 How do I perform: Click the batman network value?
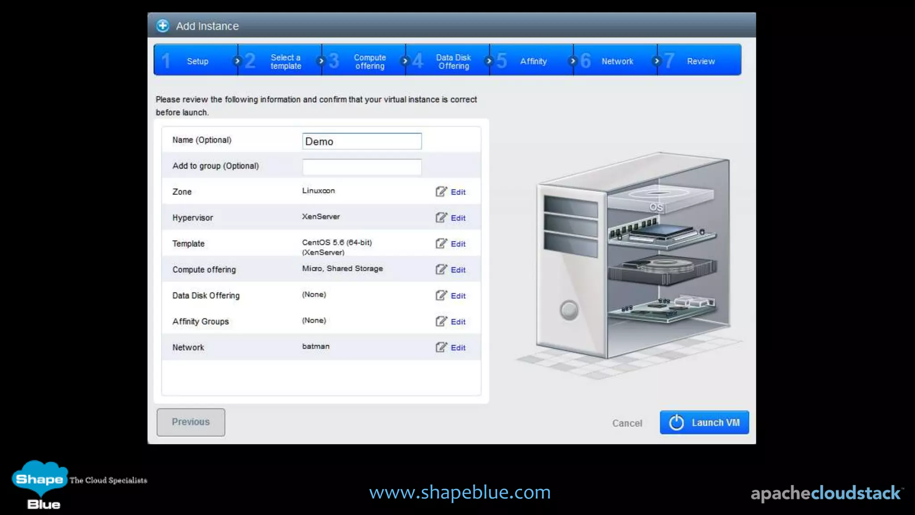coord(315,346)
